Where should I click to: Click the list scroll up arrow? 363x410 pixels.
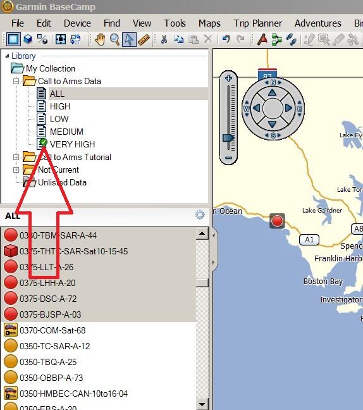202,233
